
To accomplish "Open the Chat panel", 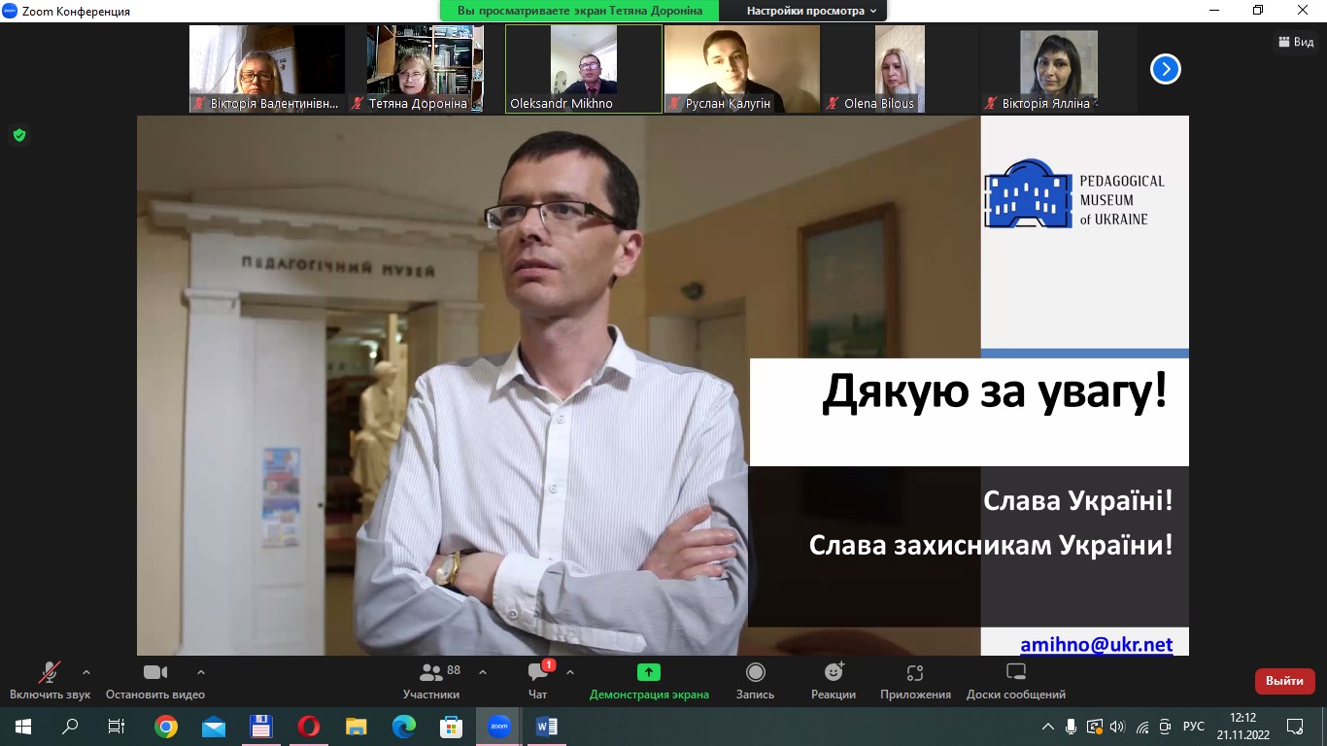I will pos(538,672).
